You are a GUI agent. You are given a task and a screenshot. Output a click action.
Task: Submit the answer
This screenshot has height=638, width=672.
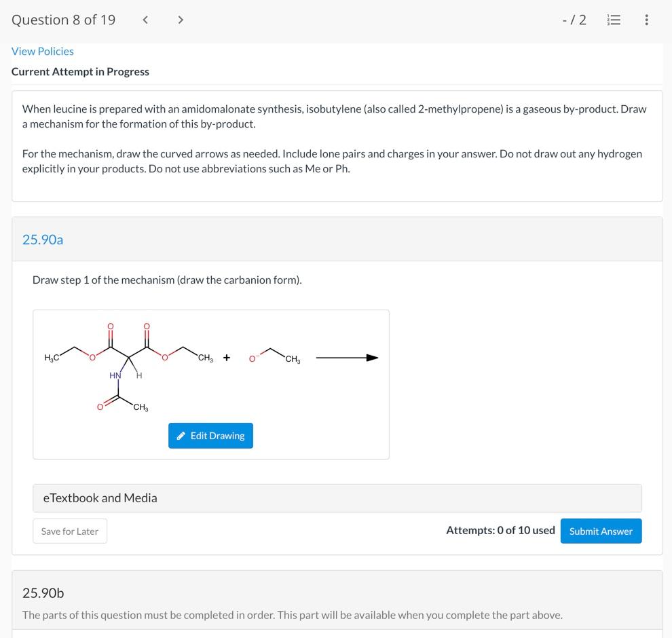click(x=601, y=531)
